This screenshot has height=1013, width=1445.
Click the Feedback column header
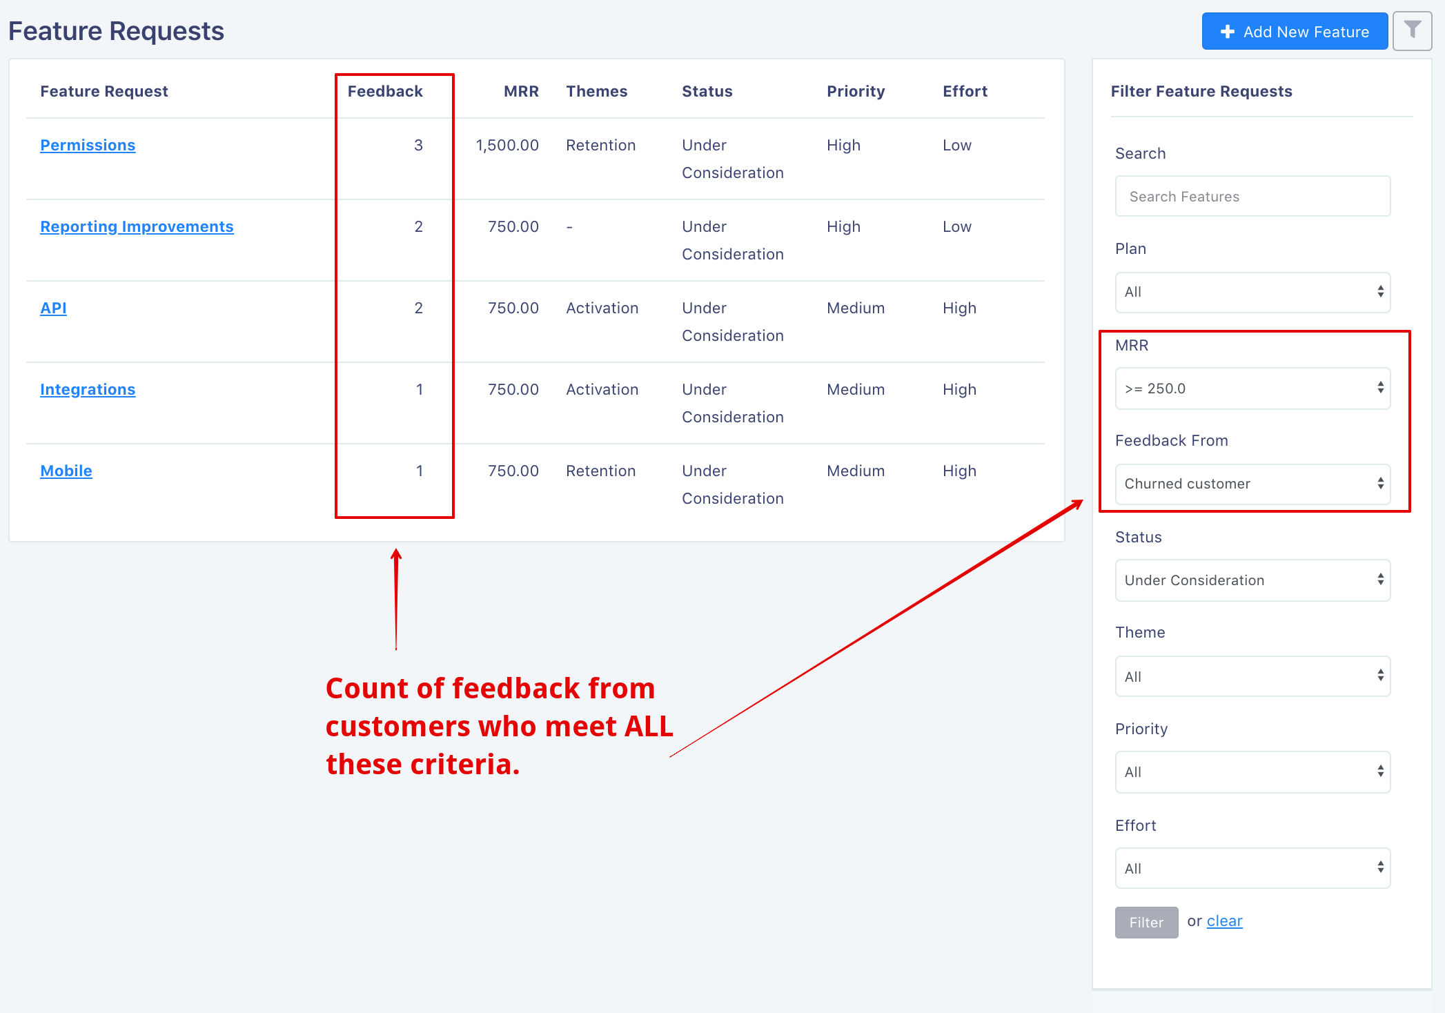384,91
